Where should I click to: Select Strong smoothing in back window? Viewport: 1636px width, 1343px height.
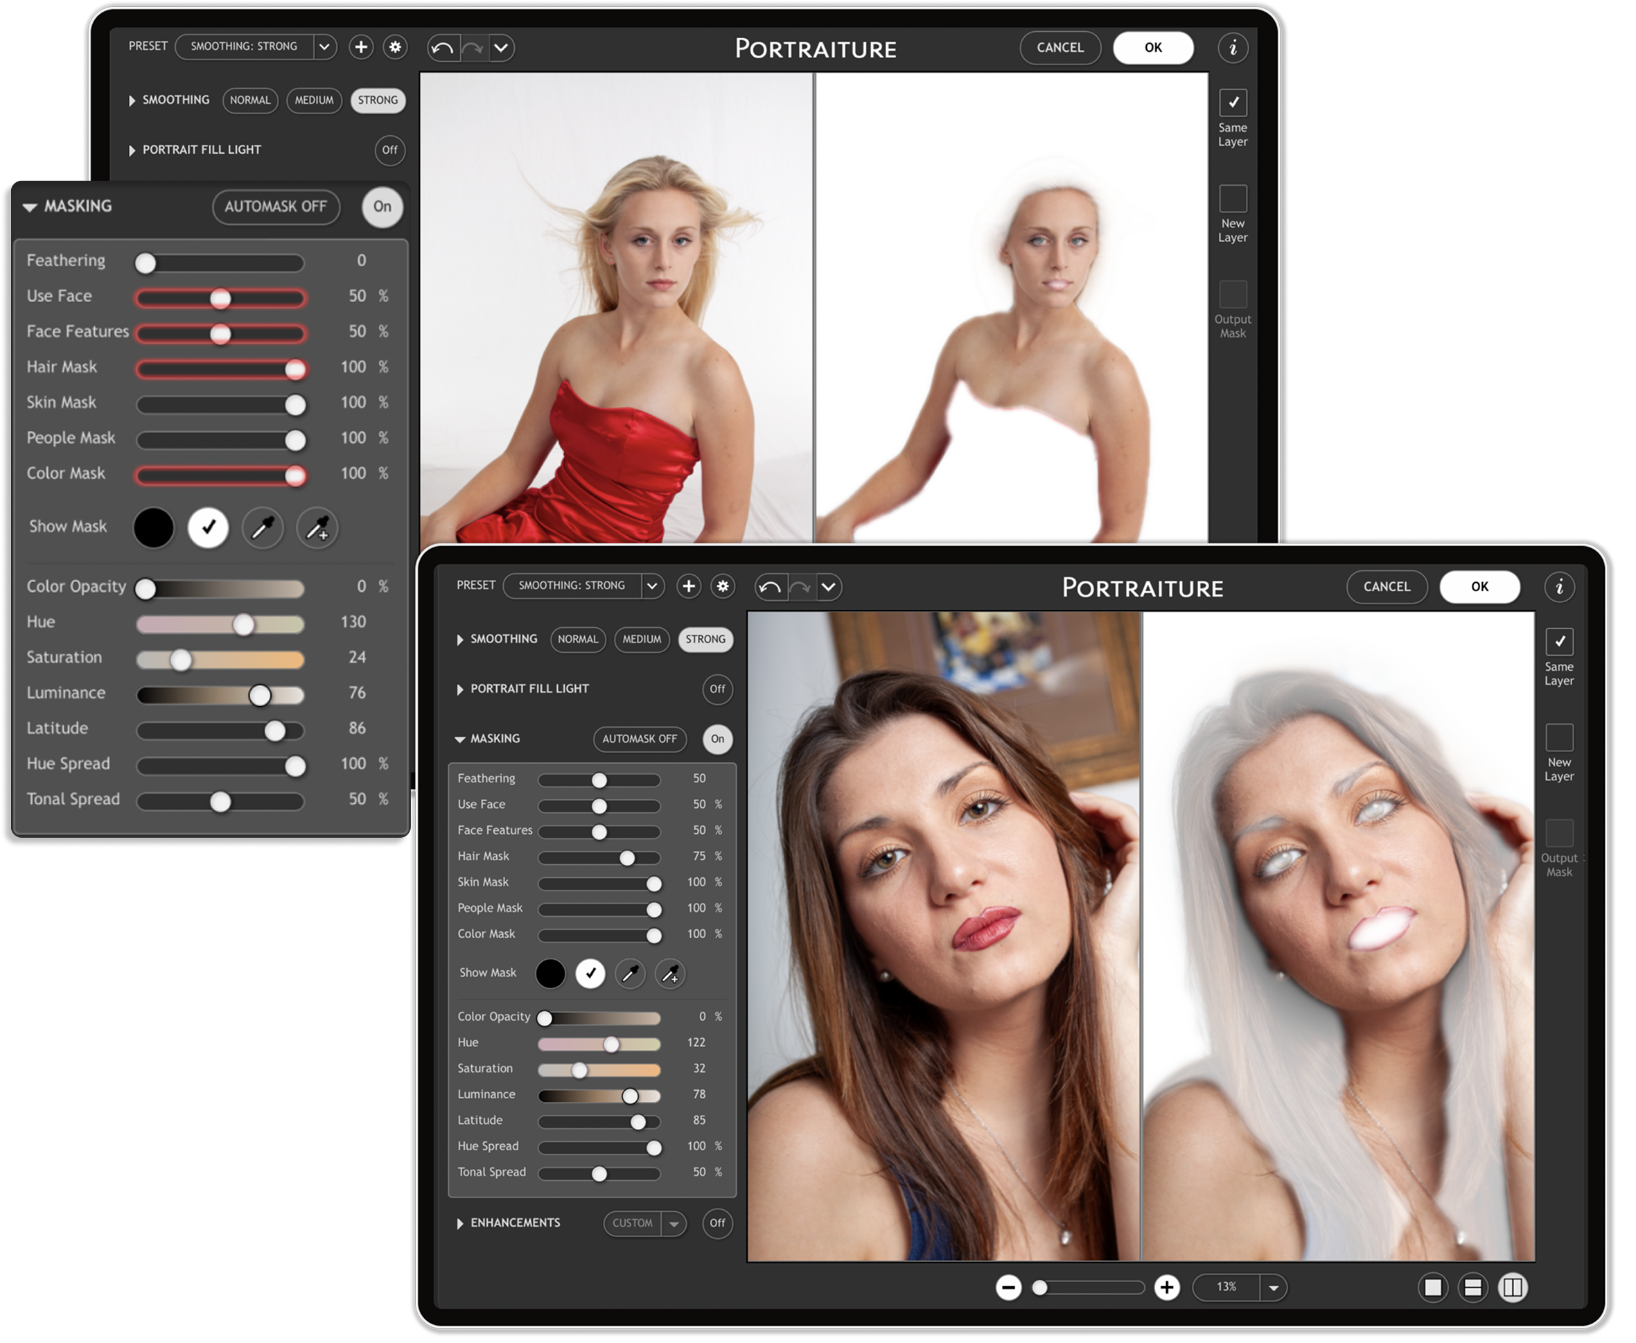point(378,100)
